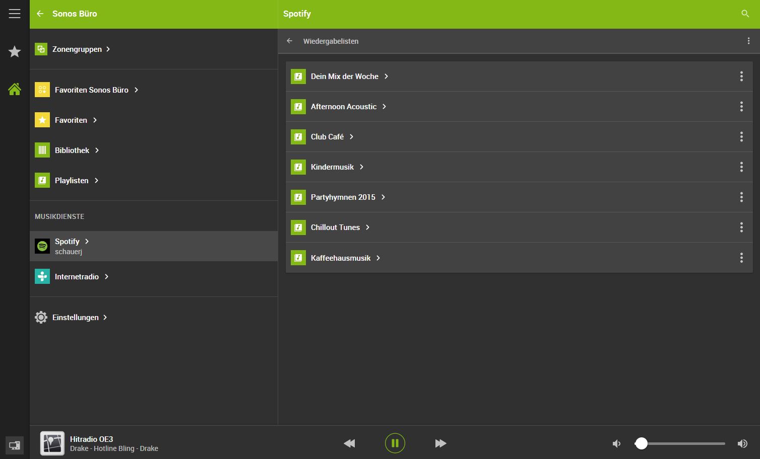The height and width of the screenshot is (459, 760).
Task: Click the Bibliothek icon
Action: pos(42,150)
